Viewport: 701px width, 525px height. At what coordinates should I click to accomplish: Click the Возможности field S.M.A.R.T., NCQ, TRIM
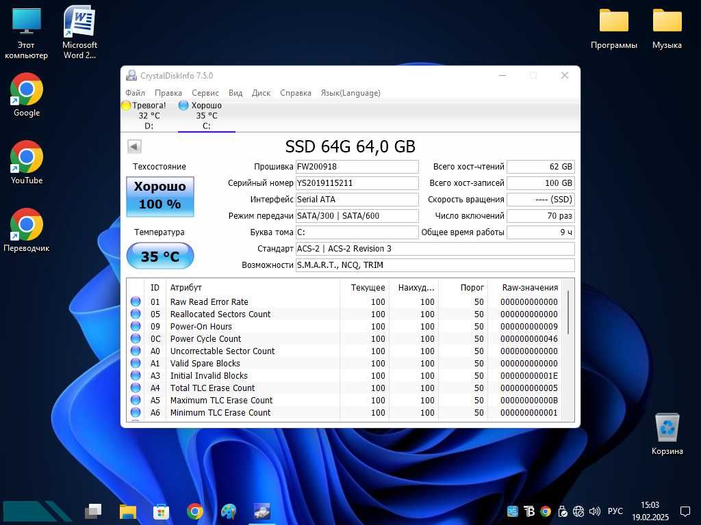coord(435,265)
